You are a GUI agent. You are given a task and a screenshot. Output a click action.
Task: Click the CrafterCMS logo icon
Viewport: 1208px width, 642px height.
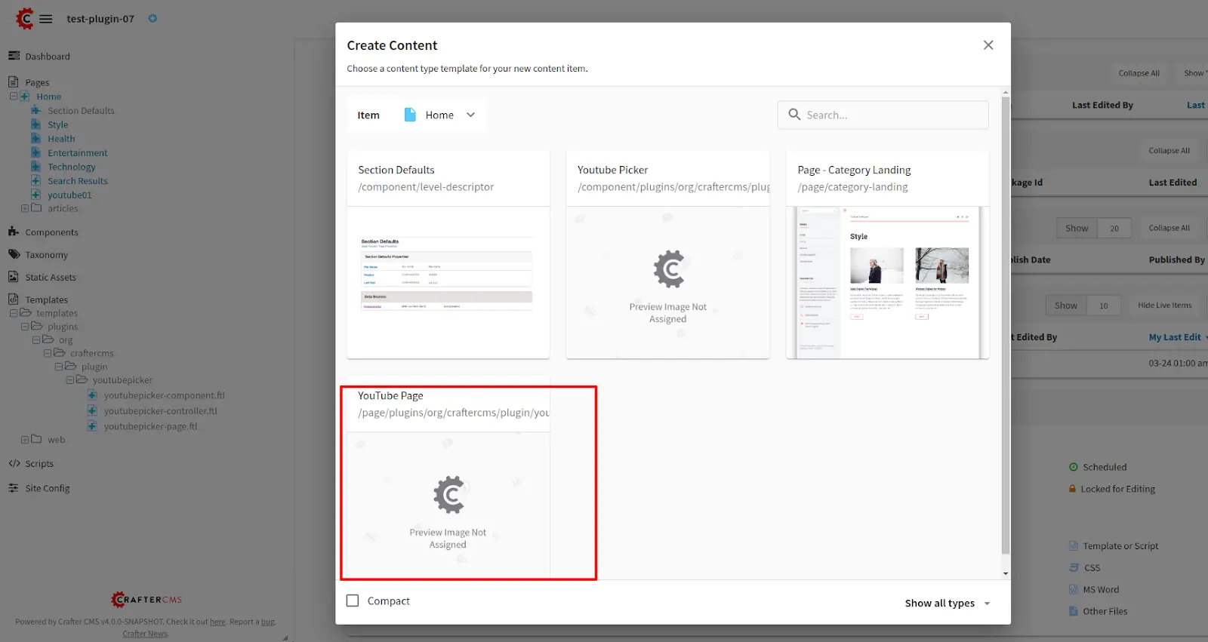(x=24, y=18)
